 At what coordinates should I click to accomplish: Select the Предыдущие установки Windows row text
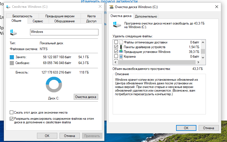point(147,52)
